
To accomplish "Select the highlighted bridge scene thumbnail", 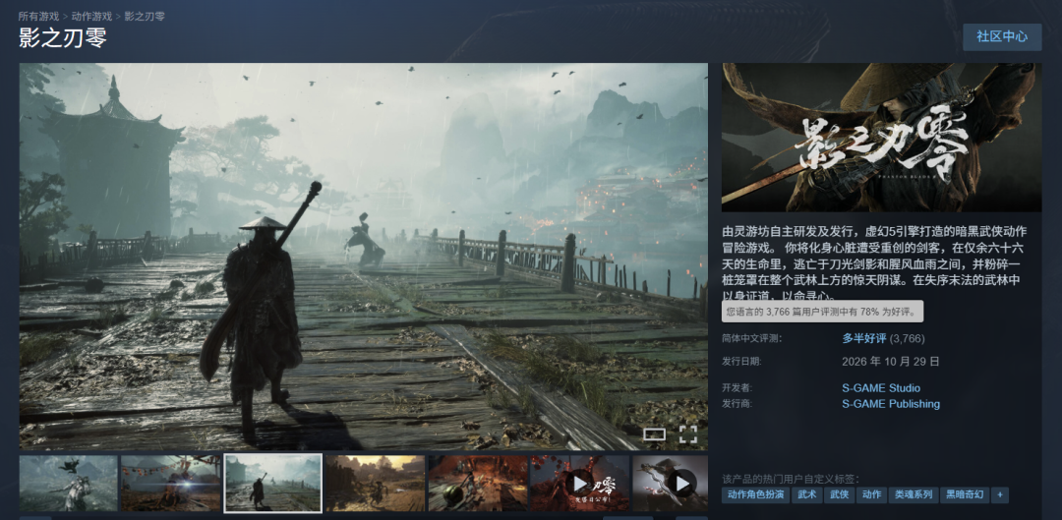I will coord(273,484).
